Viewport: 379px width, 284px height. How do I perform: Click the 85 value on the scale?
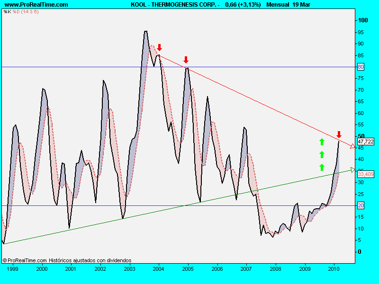[x=361, y=55]
